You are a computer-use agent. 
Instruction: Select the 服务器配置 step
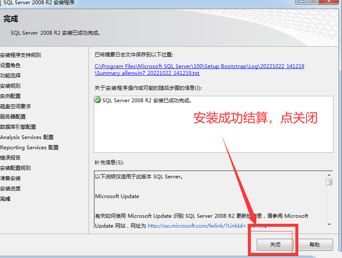[x=13, y=117]
